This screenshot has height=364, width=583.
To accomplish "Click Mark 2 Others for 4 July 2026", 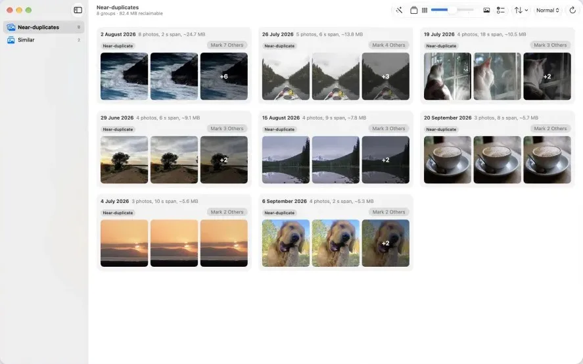I will [x=227, y=212].
